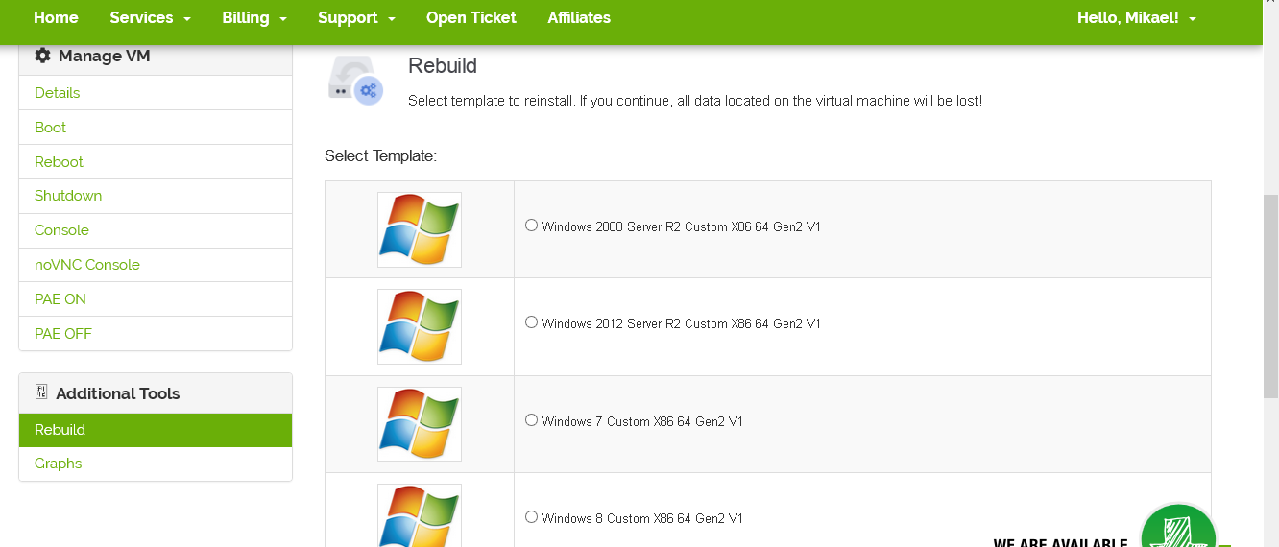Image resolution: width=1279 pixels, height=547 pixels.
Task: Click PAE ON in sidebar
Action: coord(156,299)
